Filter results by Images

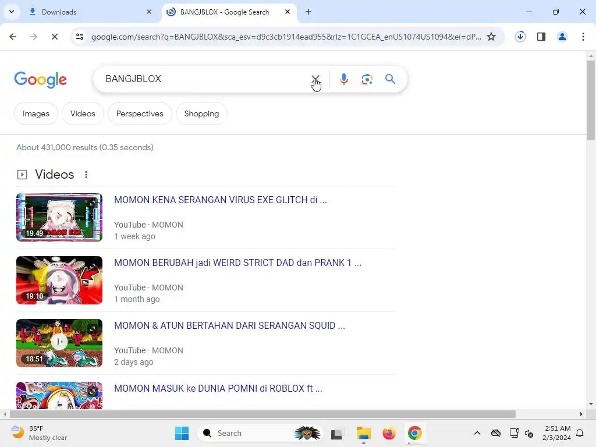36,113
